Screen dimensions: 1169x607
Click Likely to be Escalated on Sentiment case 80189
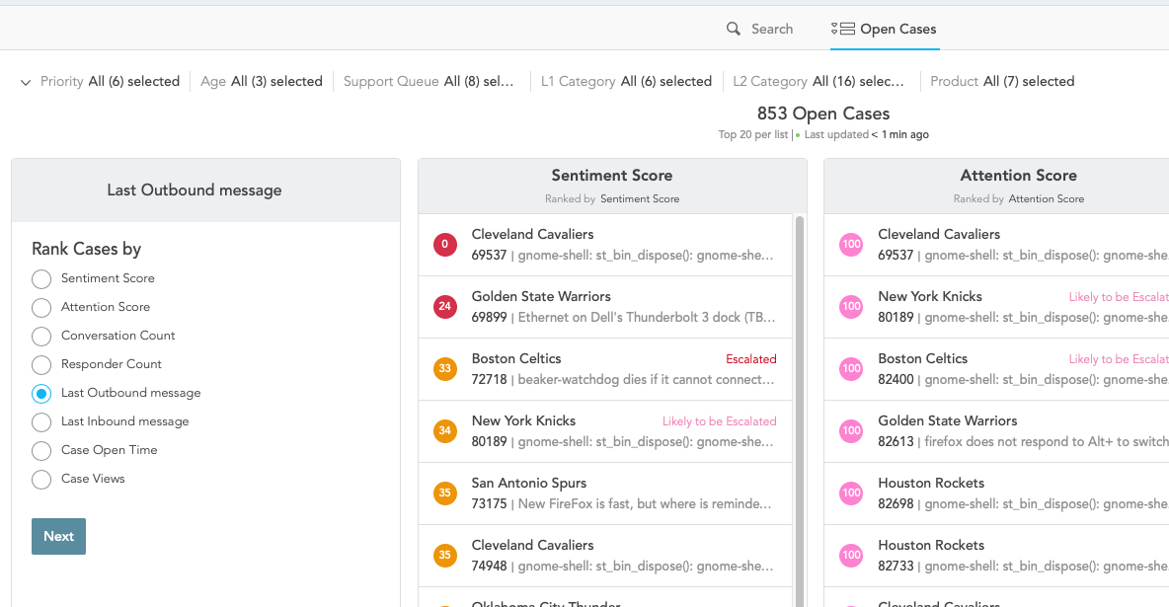[x=720, y=421]
